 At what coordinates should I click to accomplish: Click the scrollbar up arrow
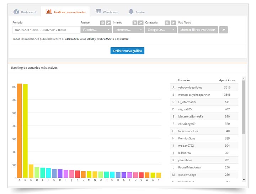[x=244, y=79]
